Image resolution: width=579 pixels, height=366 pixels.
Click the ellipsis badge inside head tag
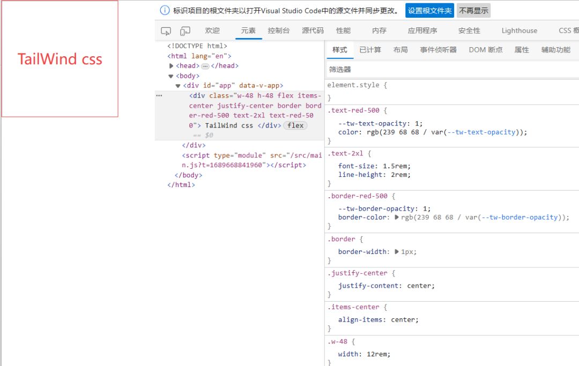point(205,66)
